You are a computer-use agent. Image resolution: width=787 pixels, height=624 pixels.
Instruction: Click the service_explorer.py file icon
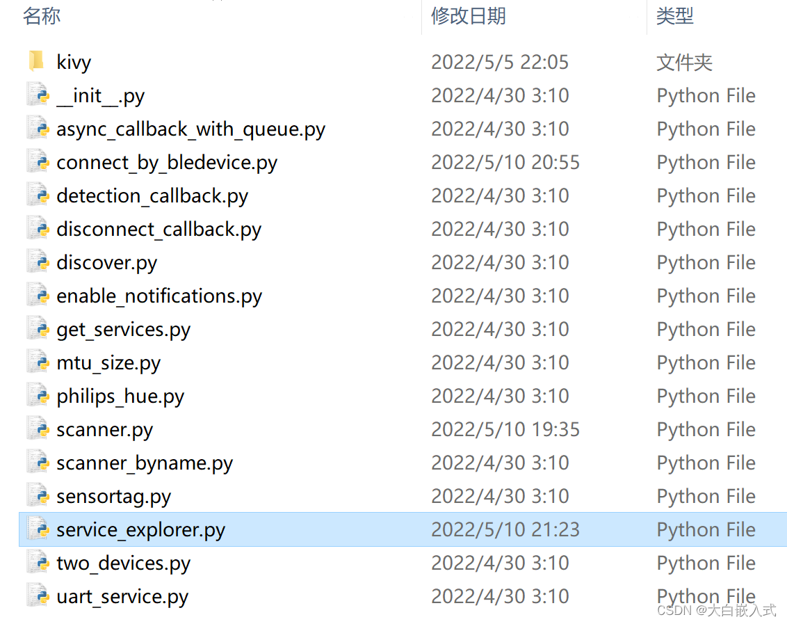[x=38, y=529]
